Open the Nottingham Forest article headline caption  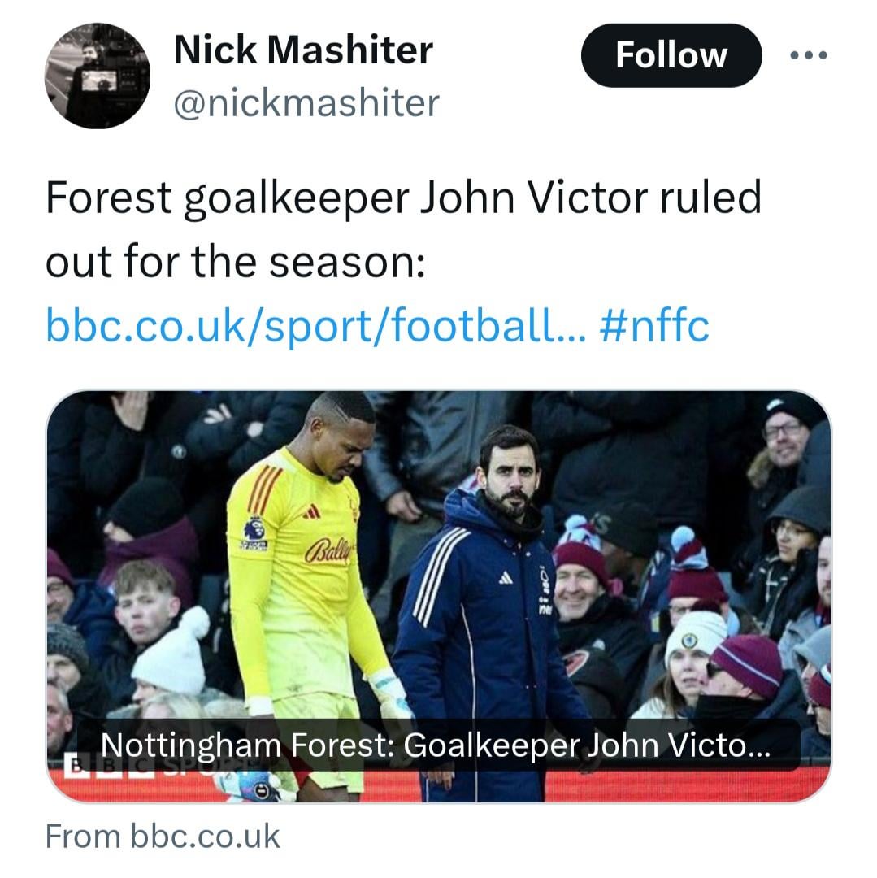433,745
